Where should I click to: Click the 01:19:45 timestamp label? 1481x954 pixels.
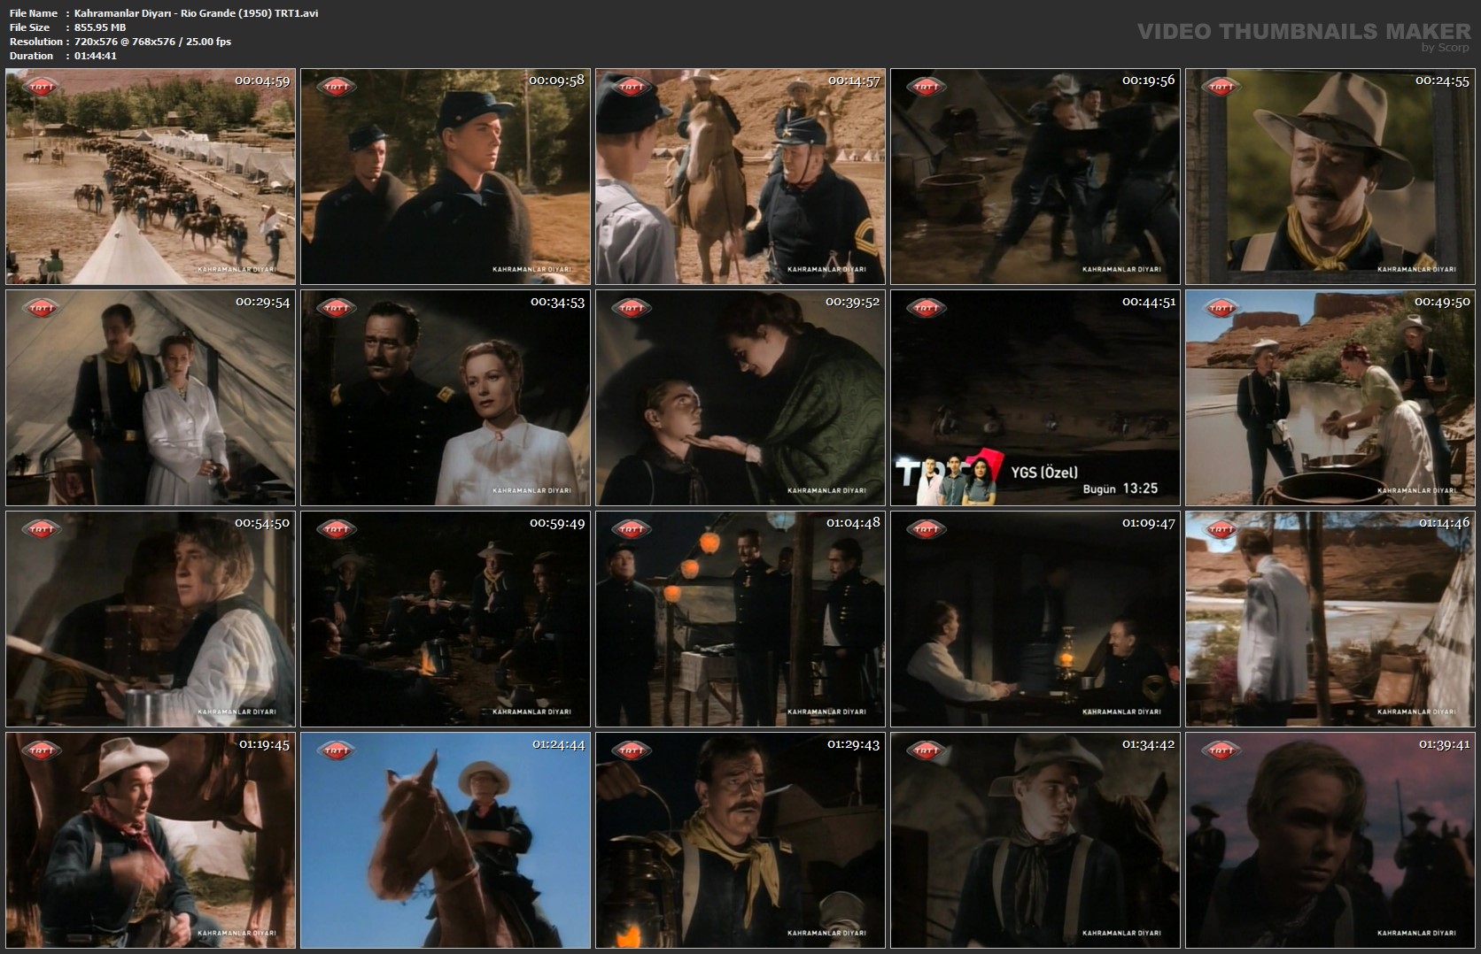(x=264, y=744)
